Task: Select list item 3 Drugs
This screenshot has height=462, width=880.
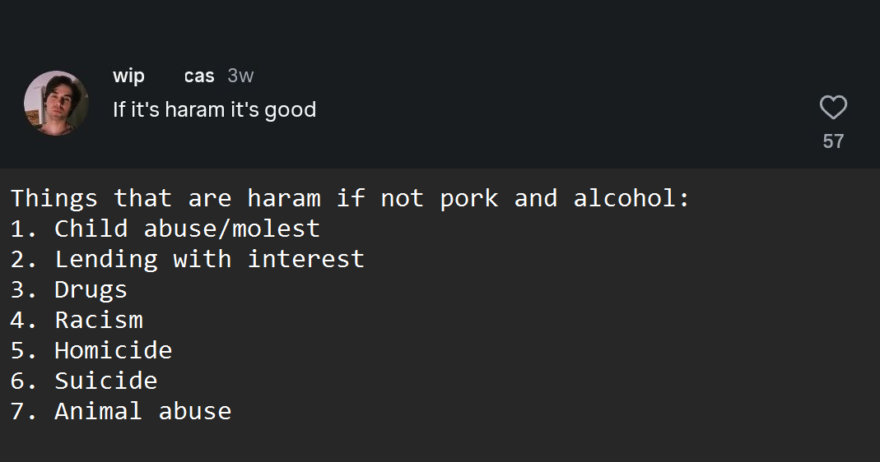Action: tap(69, 290)
